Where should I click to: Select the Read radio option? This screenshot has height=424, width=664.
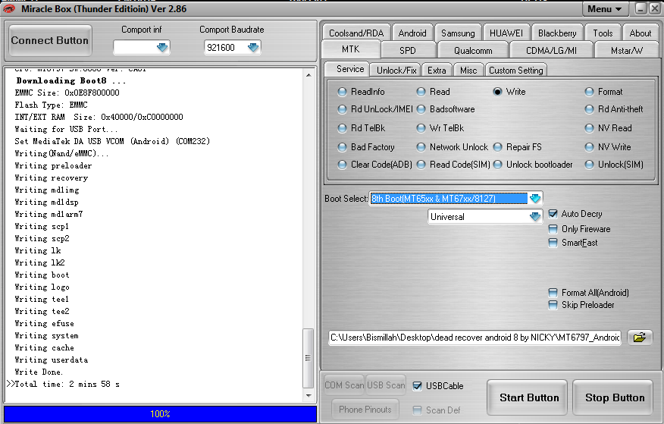click(421, 92)
